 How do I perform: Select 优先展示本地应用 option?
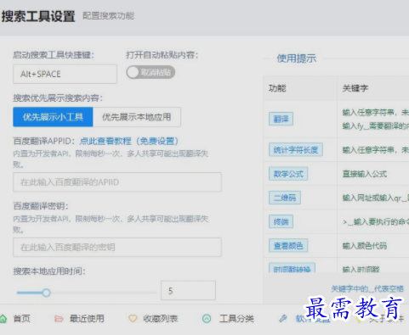click(x=137, y=117)
